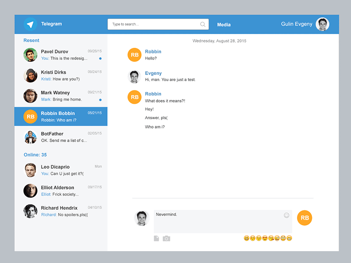
Task: Click BotFather's avatar in chat list
Action: point(30,137)
